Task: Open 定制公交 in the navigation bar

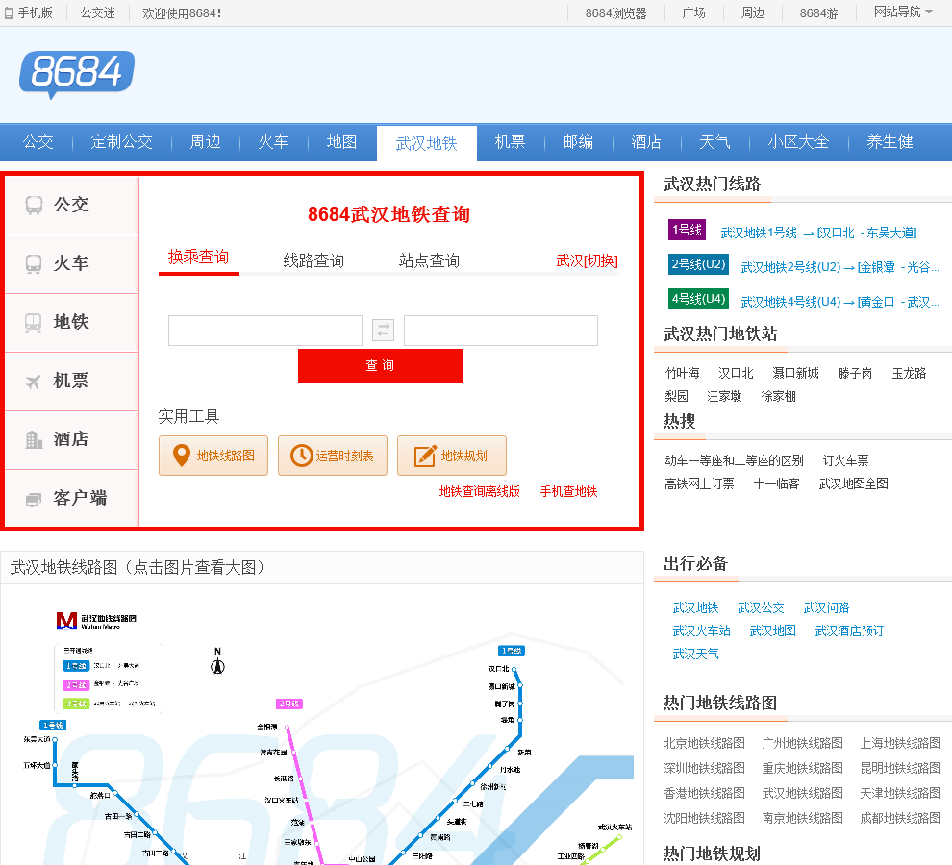Action: (x=121, y=142)
